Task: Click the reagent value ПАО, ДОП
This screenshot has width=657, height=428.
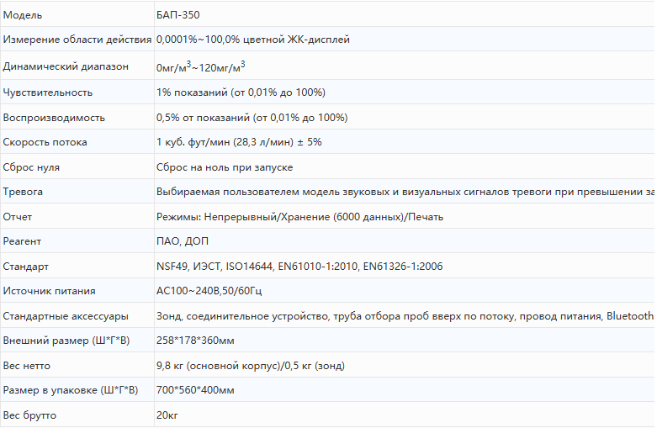Action: pos(183,241)
